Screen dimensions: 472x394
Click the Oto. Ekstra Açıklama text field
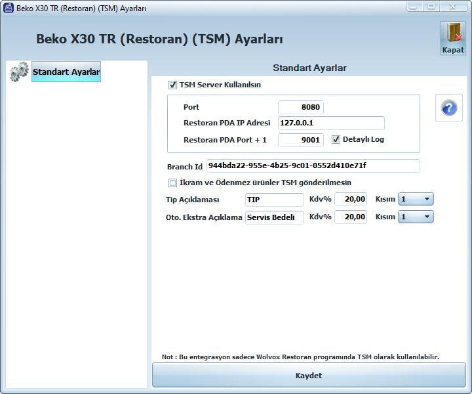274,217
